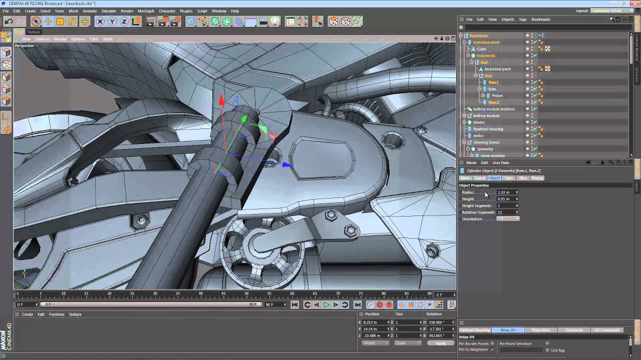The image size is (641, 360).
Task: Expand the battery module node
Action: [x=464, y=115]
